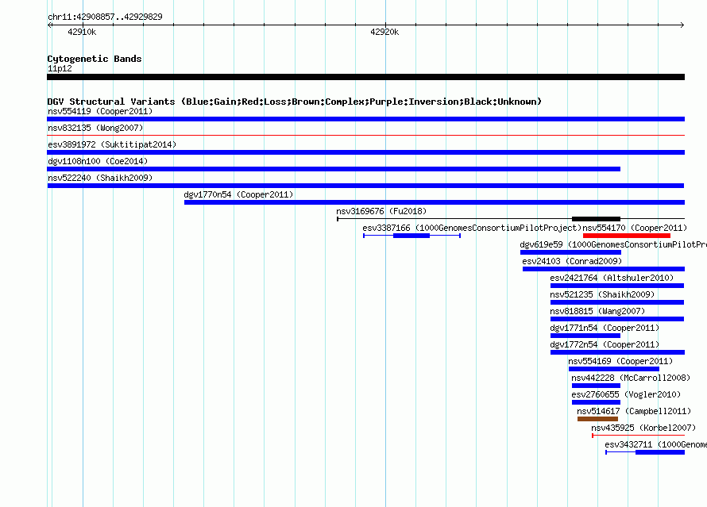Open nsv554170 (Cooper2011) variant label
Screen dimensions: 707x507
[635, 228]
